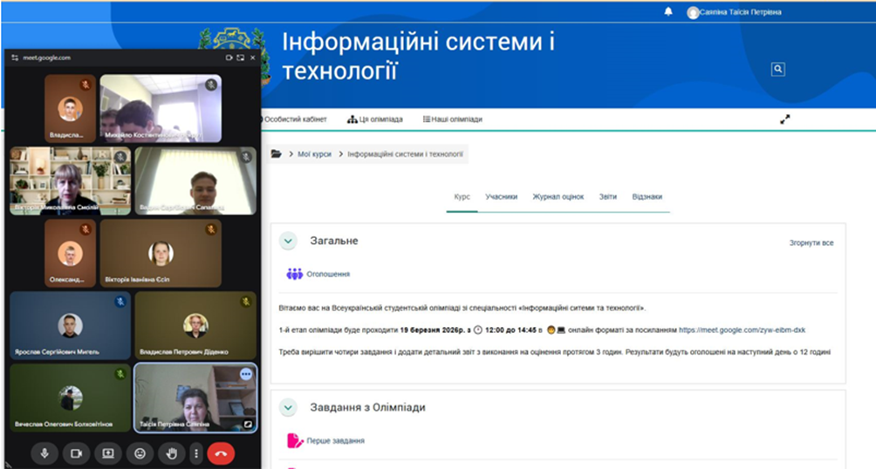This screenshot has width=876, height=469.
Task: Click the present screen icon in Meet
Action: (x=108, y=453)
